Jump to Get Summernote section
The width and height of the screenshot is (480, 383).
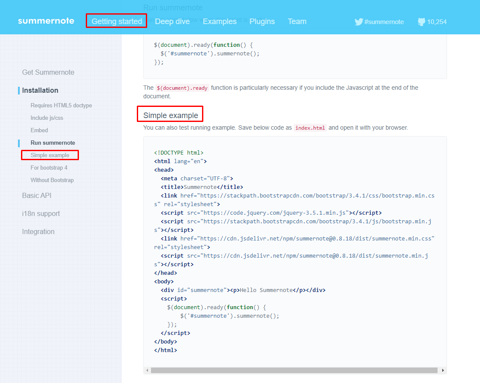click(48, 72)
